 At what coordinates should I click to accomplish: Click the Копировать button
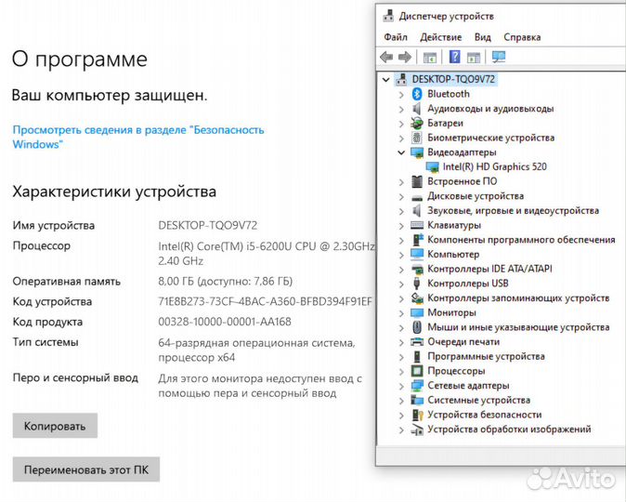55,426
